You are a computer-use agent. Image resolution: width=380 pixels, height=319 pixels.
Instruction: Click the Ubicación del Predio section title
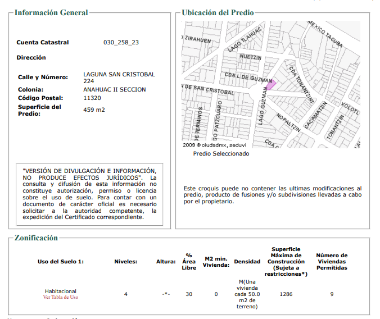[218, 12]
